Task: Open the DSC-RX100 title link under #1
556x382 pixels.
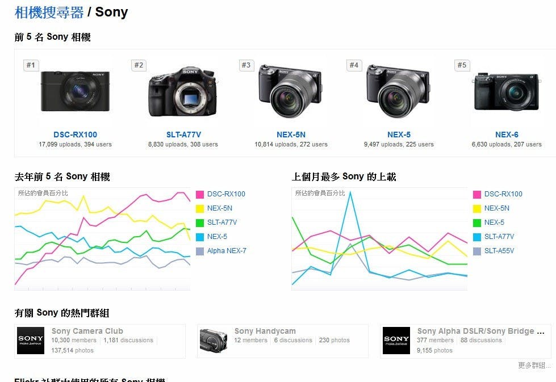Action: pos(75,135)
